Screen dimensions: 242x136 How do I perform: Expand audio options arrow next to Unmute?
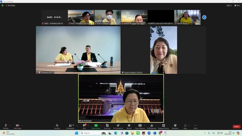click(x=10, y=125)
